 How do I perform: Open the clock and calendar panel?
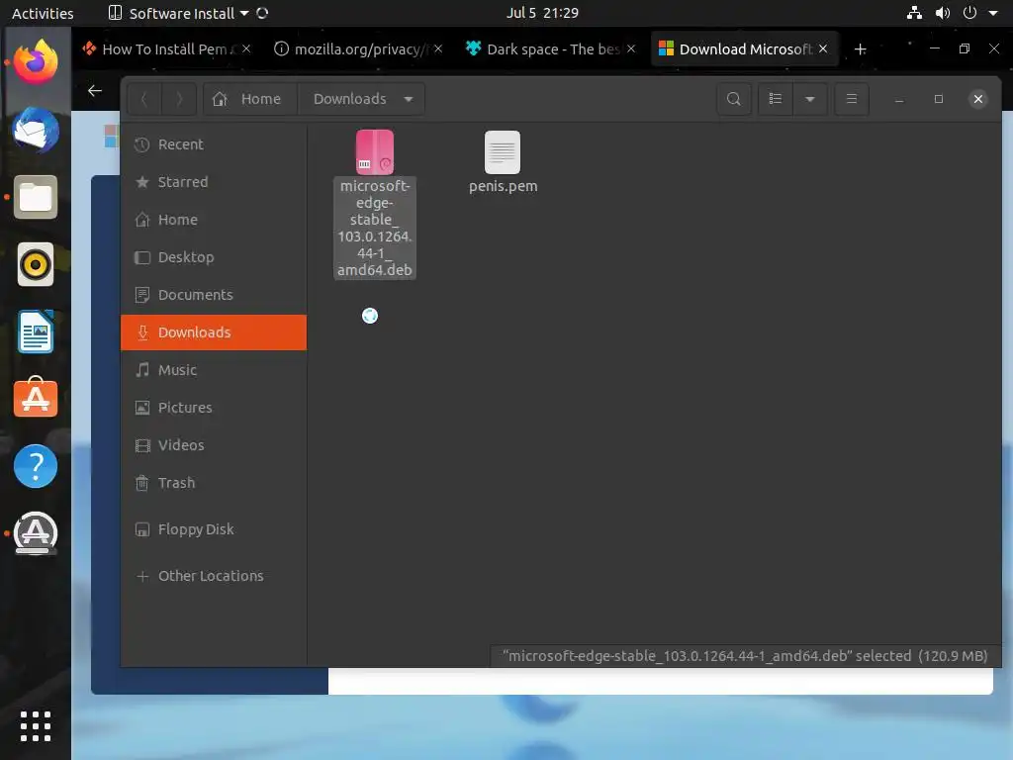(542, 13)
